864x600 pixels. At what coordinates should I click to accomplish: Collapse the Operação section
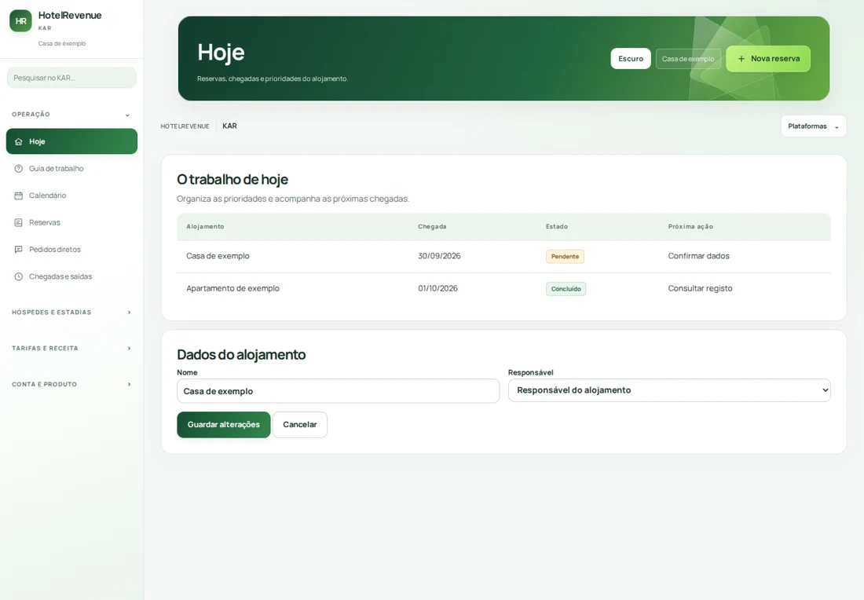71,115
